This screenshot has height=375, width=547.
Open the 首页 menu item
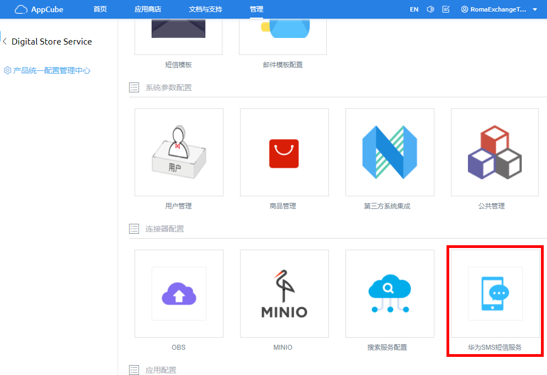[x=100, y=9]
